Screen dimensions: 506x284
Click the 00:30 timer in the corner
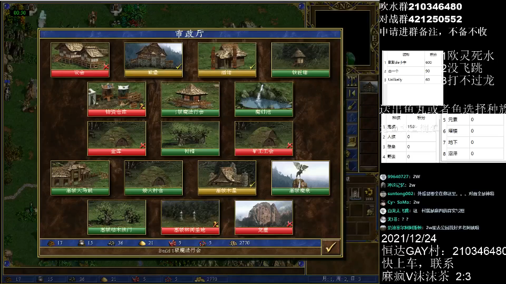pos(20,13)
